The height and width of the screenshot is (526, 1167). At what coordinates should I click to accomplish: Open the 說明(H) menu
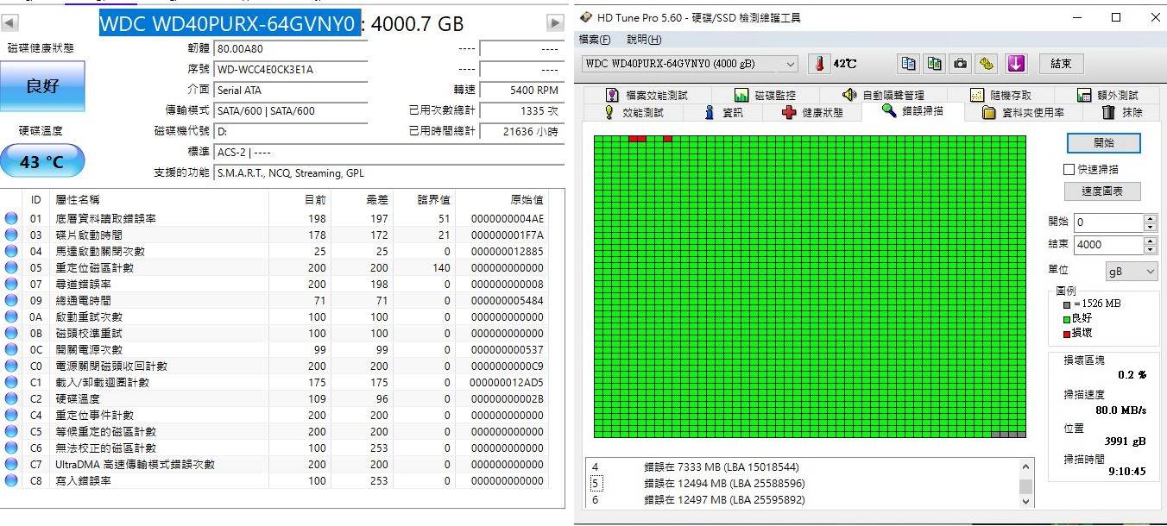tap(644, 40)
